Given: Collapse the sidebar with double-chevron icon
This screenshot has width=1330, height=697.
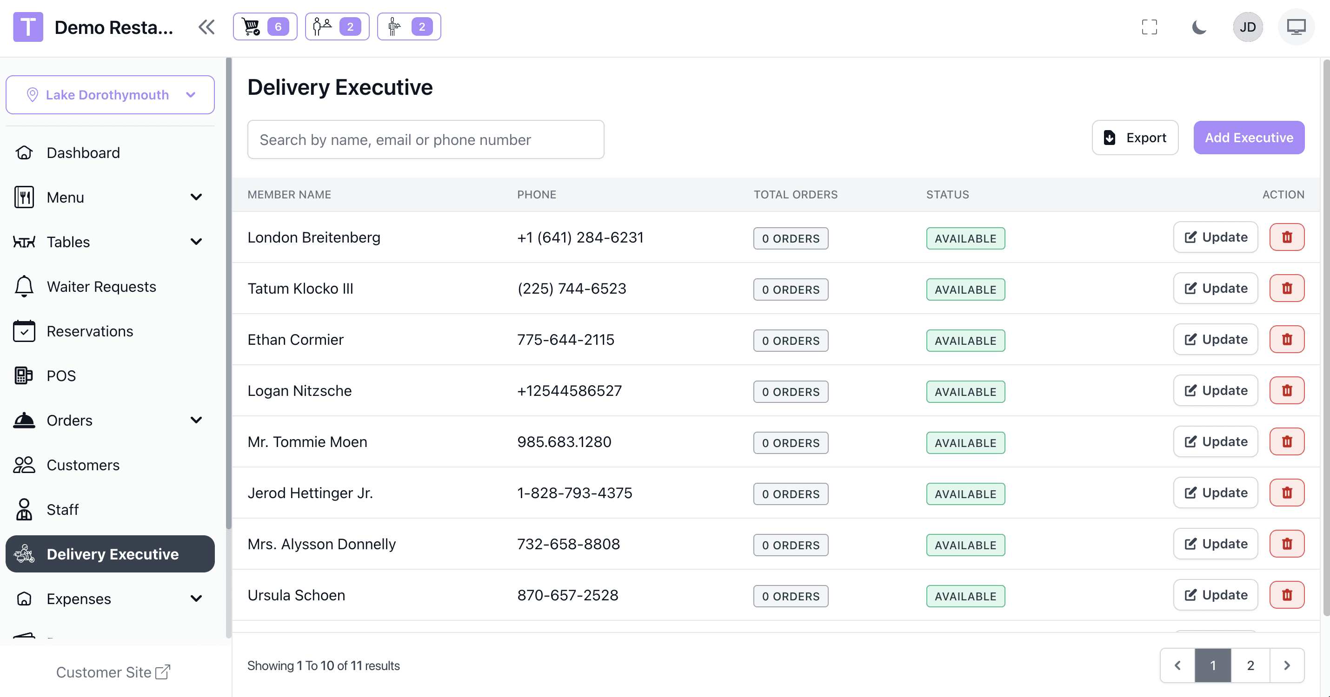Looking at the screenshot, I should [206, 27].
